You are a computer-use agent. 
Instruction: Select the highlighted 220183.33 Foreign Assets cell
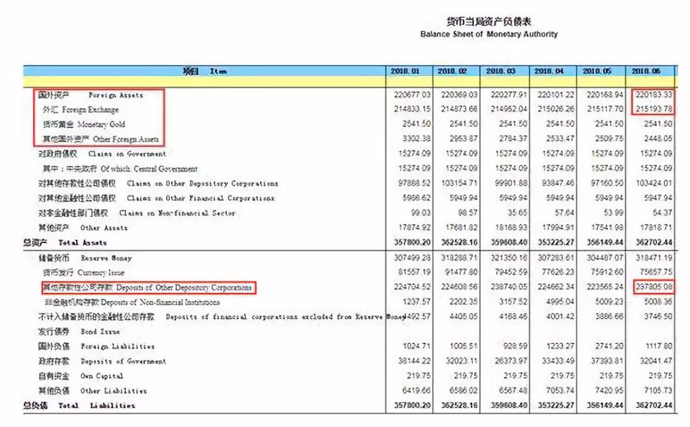point(654,95)
